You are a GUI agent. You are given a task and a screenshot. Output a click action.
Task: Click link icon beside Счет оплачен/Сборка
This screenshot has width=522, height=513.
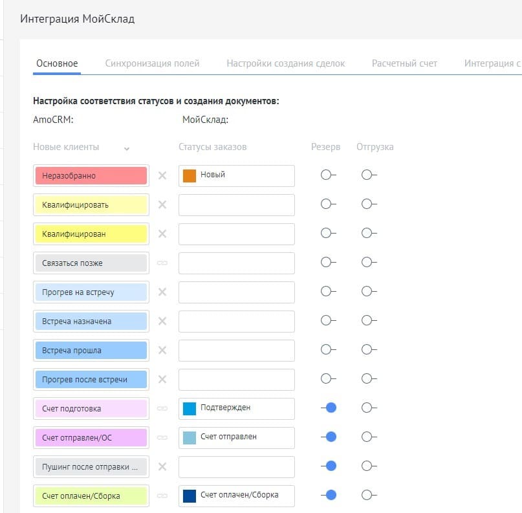point(162,496)
